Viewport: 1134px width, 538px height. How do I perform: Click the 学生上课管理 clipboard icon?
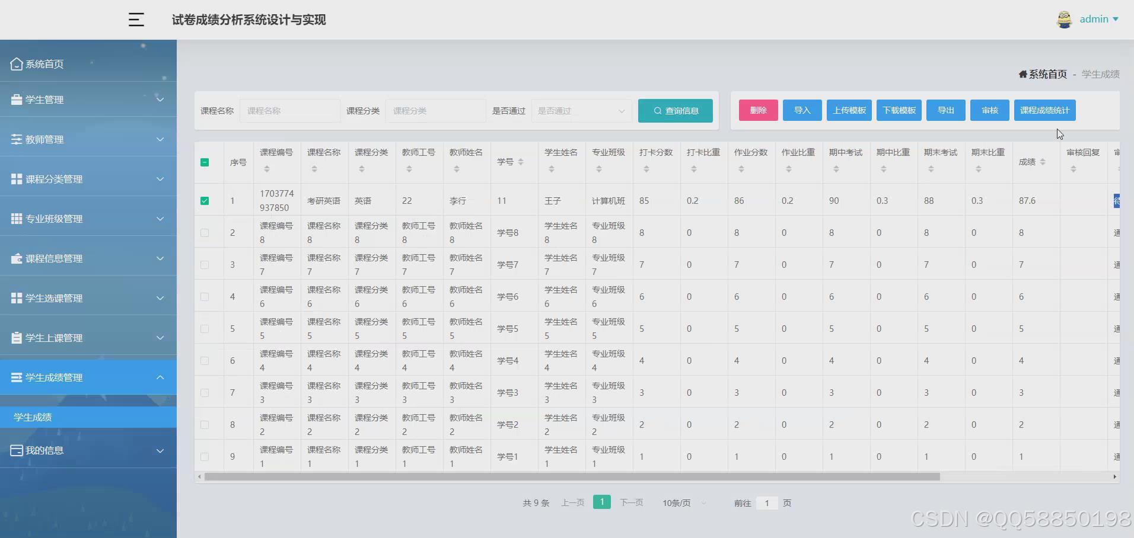point(17,338)
